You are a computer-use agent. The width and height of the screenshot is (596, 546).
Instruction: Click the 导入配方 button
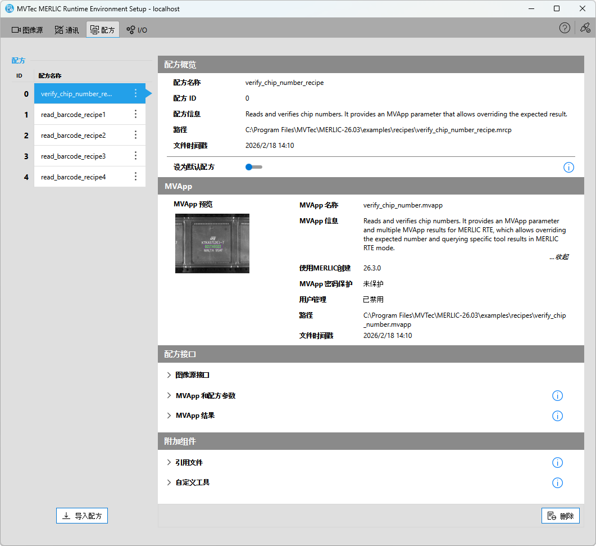click(82, 516)
